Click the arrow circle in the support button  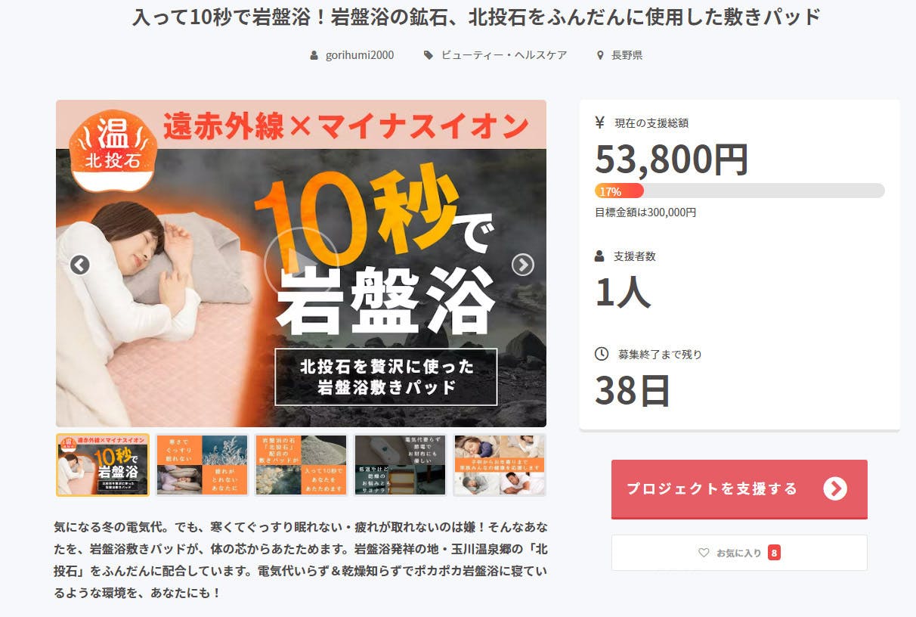click(x=834, y=488)
